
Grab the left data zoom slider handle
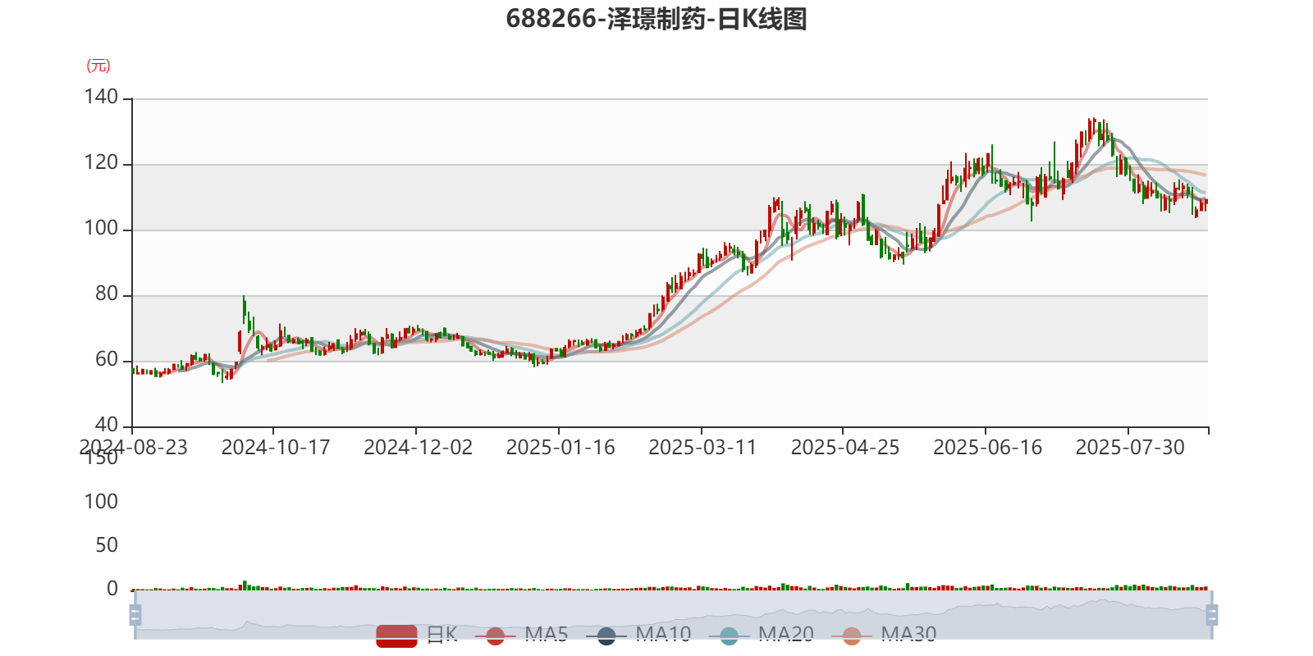135,615
